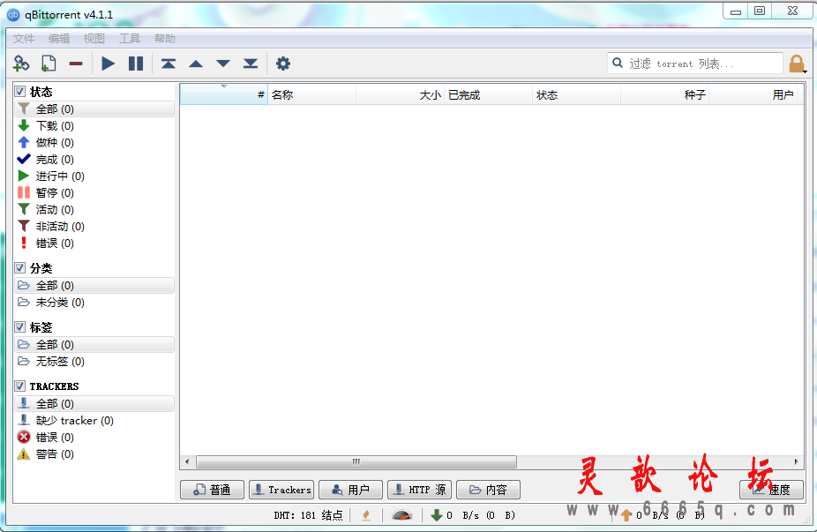Switch to the 普通 tab
The height and width of the screenshot is (532, 817).
[x=212, y=490]
